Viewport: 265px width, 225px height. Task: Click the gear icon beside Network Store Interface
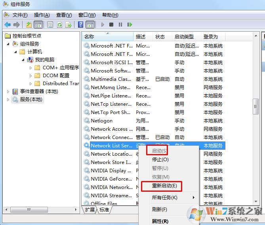87,162
